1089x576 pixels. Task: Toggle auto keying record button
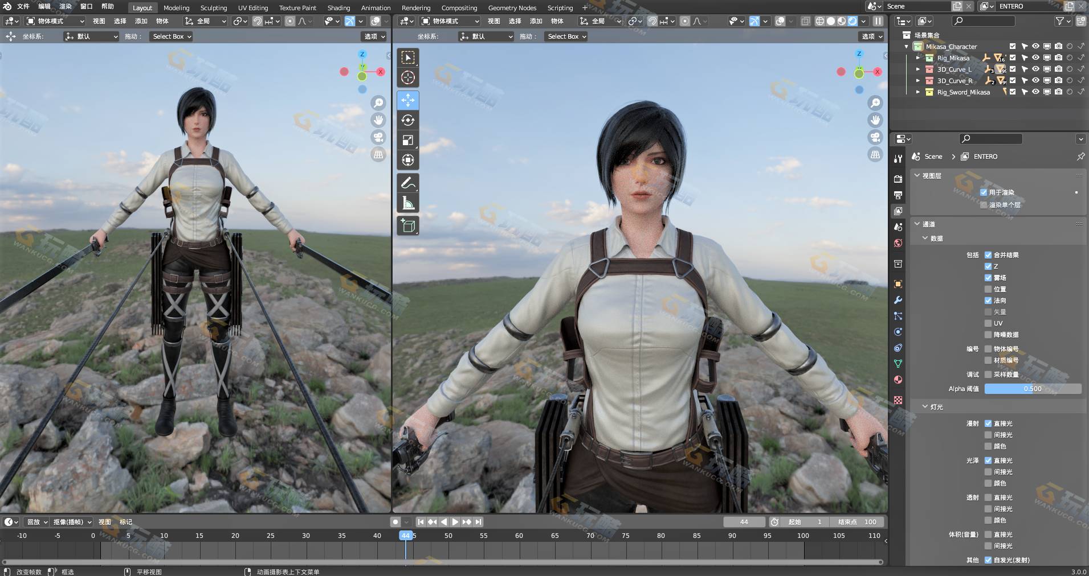pyautogui.click(x=395, y=522)
